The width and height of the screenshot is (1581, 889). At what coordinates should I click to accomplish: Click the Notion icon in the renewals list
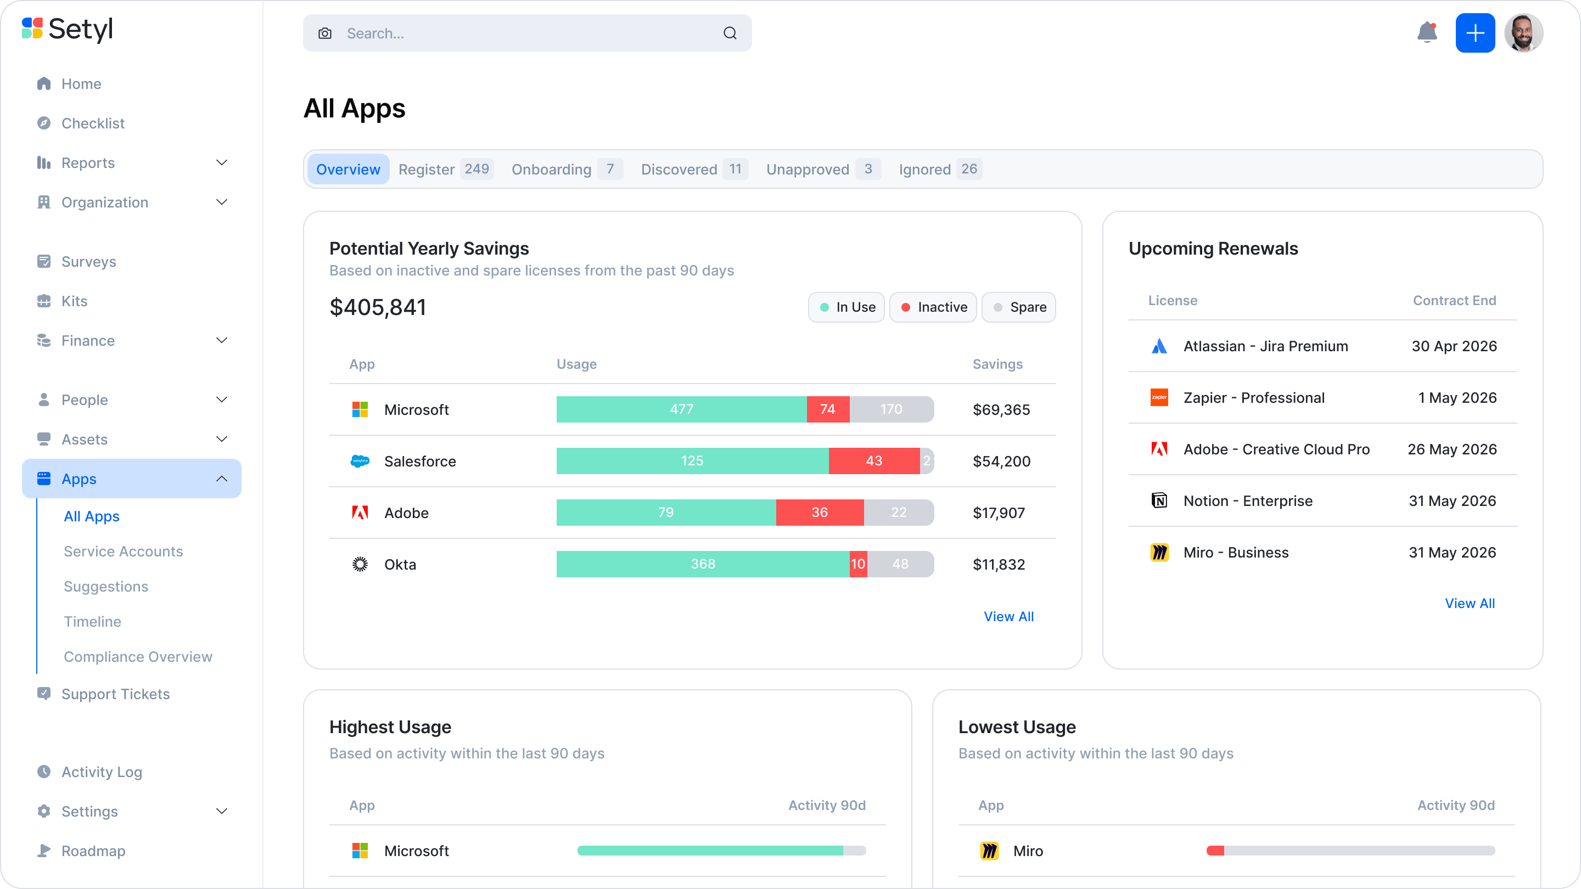click(1159, 500)
